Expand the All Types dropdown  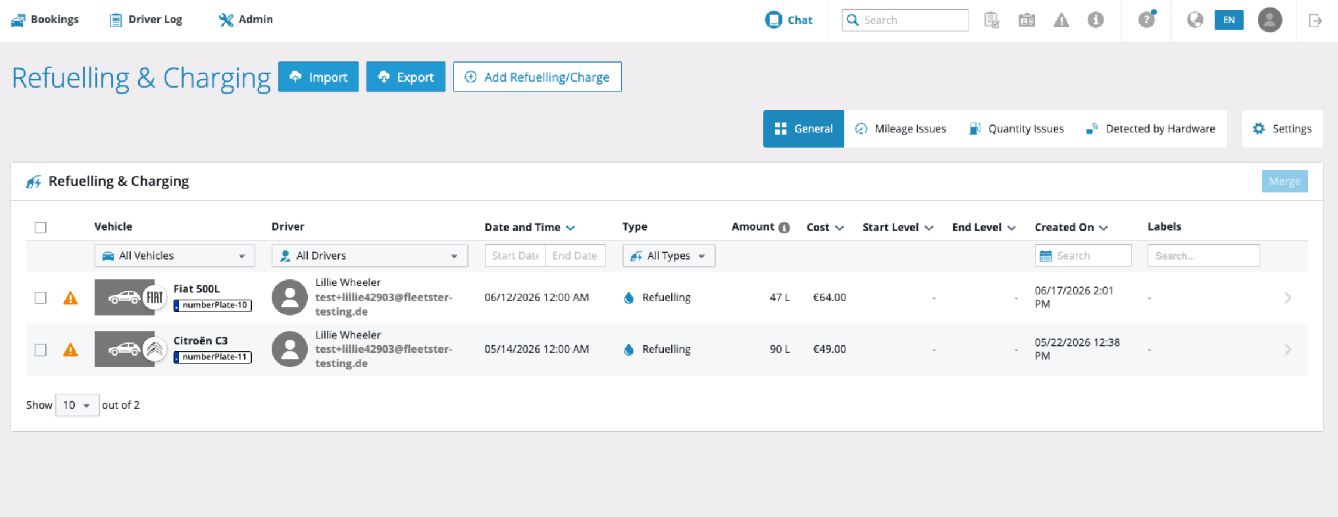click(x=669, y=256)
